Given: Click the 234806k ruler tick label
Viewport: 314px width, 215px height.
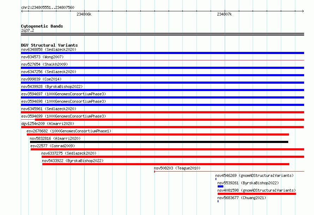Looking at the screenshot, I should [84, 14].
